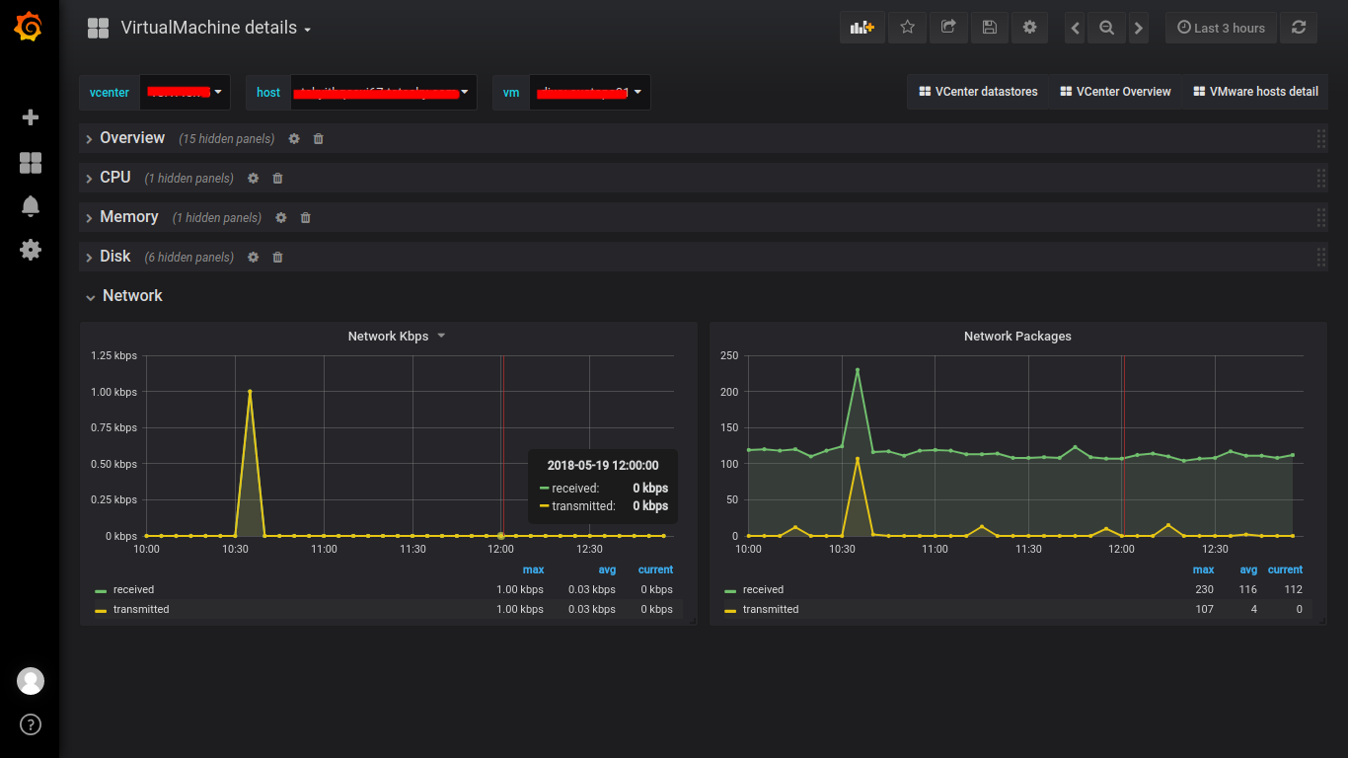This screenshot has width=1348, height=758.
Task: Toggle transmitted series in Network Kbps legend
Action: (141, 610)
